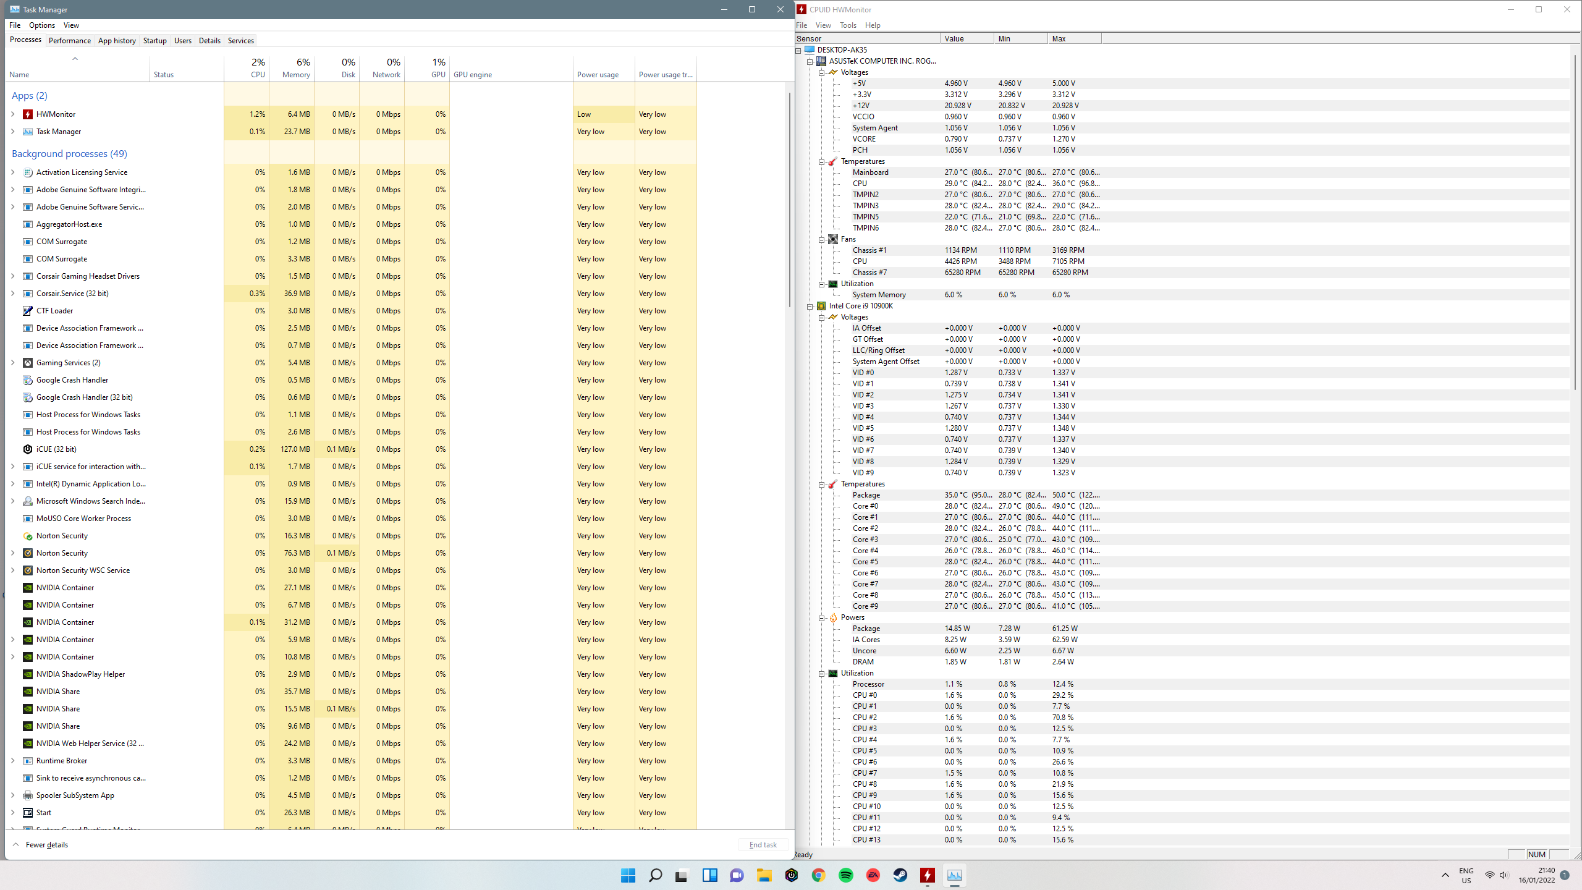This screenshot has width=1582, height=890.
Task: Click the CTF Loader pen icon
Action: pos(28,311)
